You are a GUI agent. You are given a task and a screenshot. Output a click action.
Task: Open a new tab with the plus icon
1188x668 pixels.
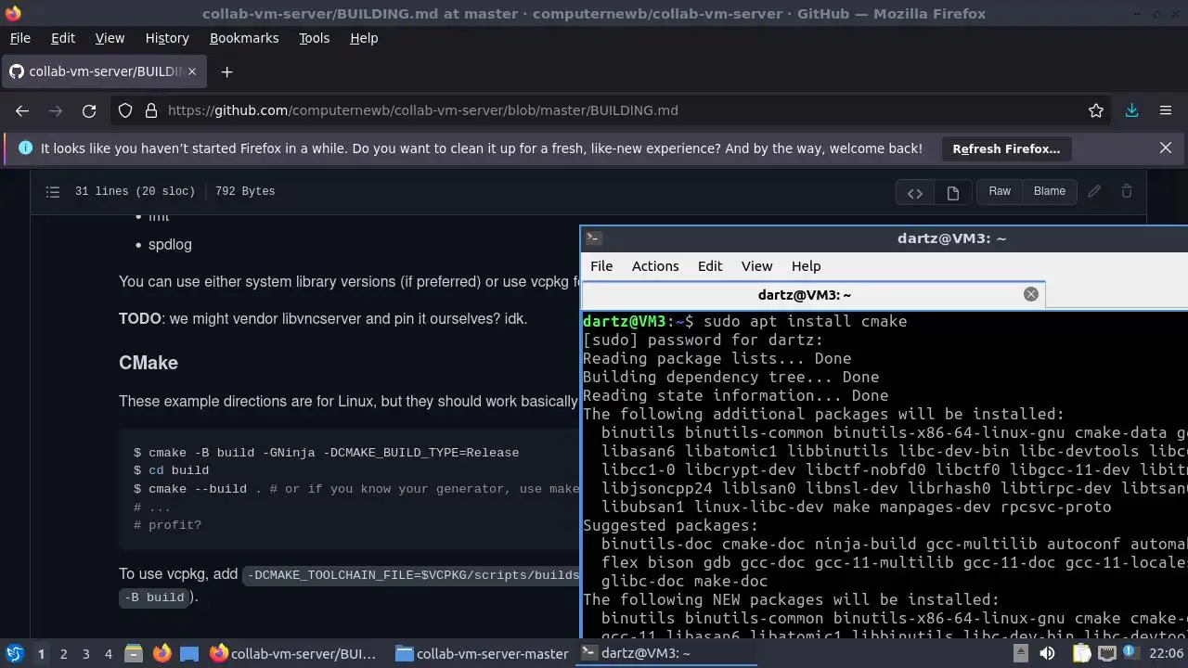point(226,71)
